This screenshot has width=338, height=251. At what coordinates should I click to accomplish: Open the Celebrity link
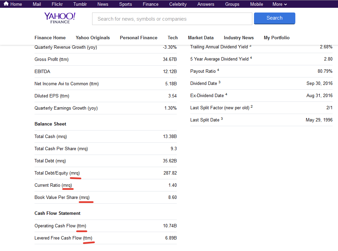pos(178,4)
